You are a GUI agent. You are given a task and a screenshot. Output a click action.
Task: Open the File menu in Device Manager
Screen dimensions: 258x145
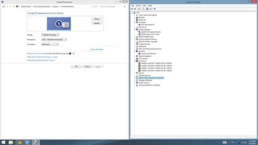click(133, 5)
